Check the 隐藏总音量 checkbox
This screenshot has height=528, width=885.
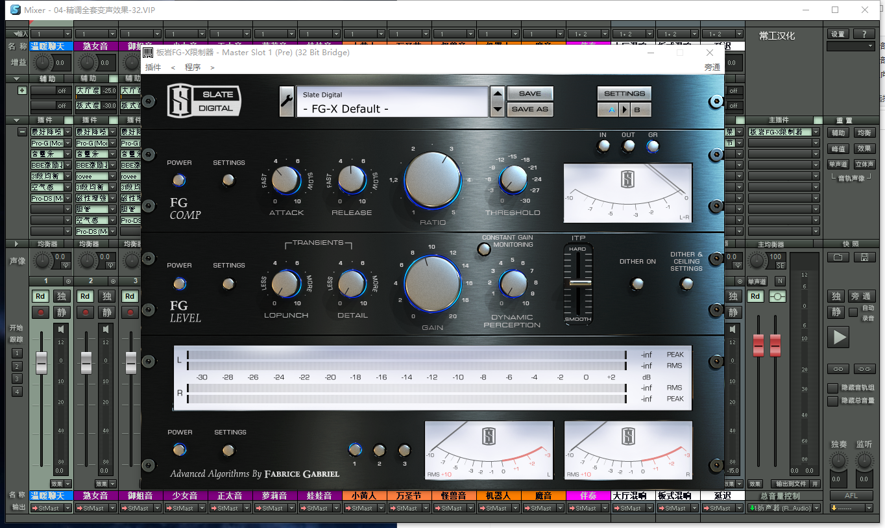coord(832,401)
